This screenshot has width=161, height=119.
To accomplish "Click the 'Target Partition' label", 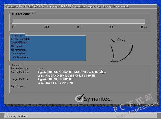I will point(20,79).
